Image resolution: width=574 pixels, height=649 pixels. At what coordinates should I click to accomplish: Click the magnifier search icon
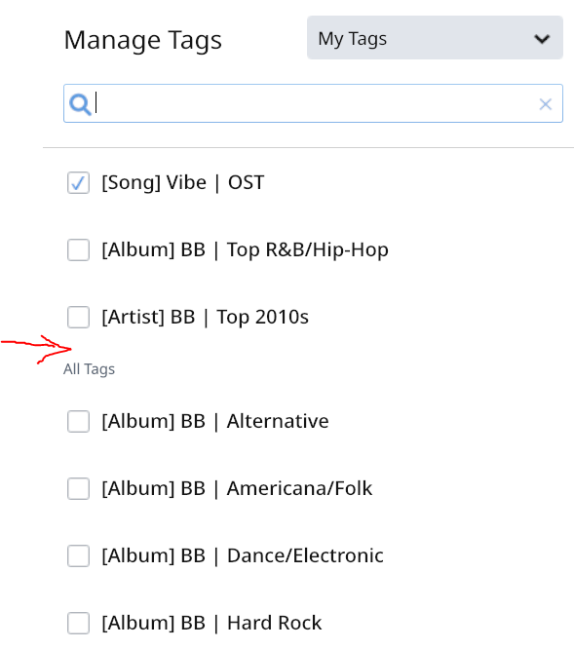(80, 104)
